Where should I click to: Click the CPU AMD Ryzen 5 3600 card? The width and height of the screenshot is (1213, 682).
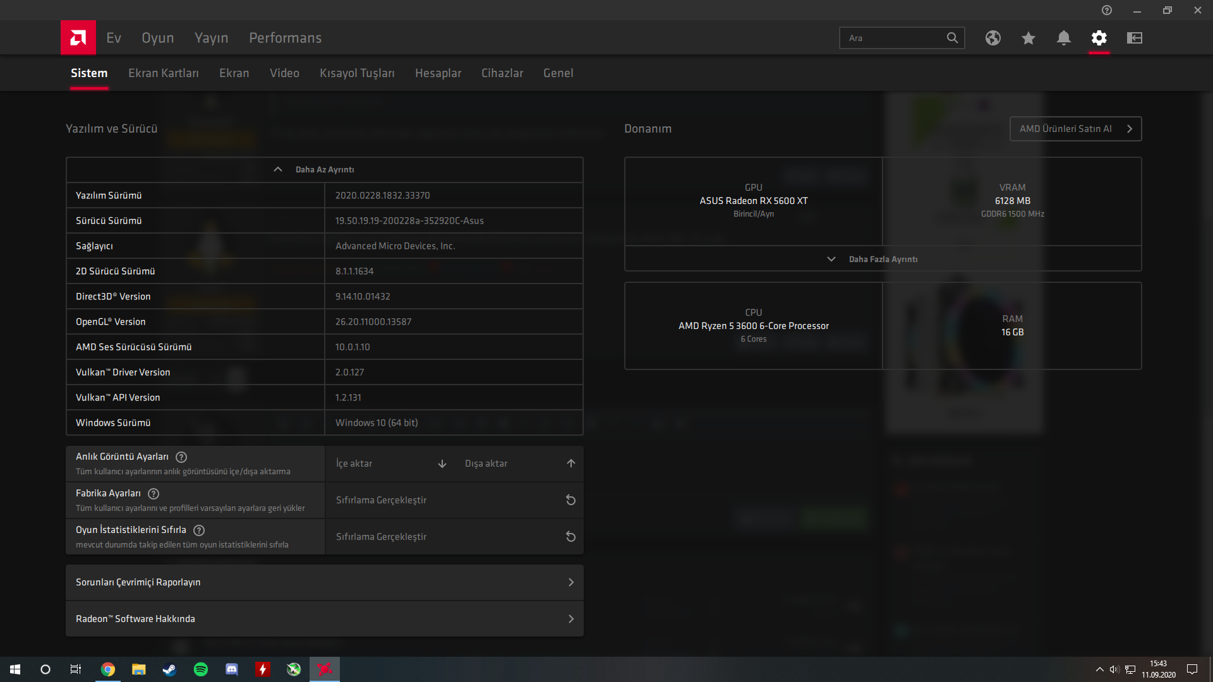coord(754,326)
